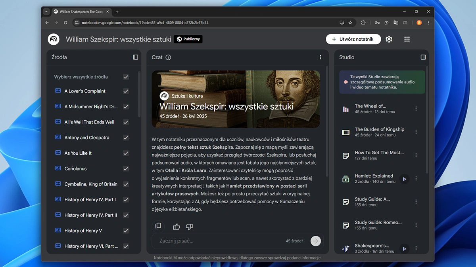Open NotebookLM settings gear icon
Viewport: 476px width, 267px height.
(389, 39)
